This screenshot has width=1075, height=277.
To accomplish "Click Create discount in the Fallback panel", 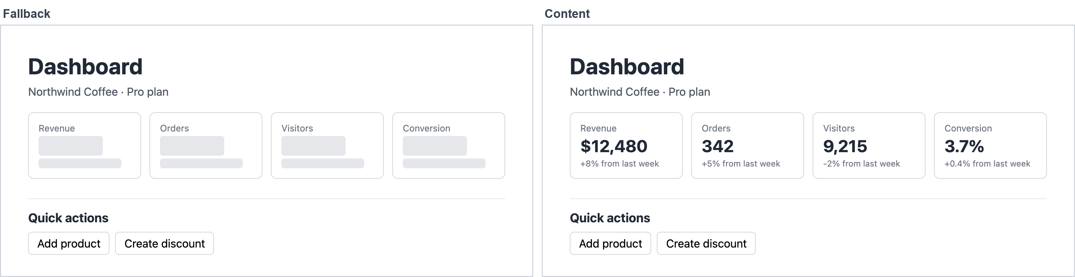I will [165, 244].
